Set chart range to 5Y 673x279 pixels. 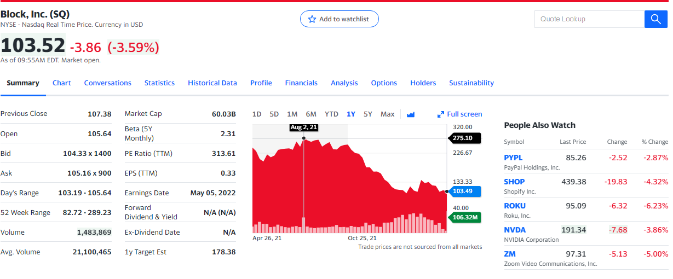coord(368,114)
